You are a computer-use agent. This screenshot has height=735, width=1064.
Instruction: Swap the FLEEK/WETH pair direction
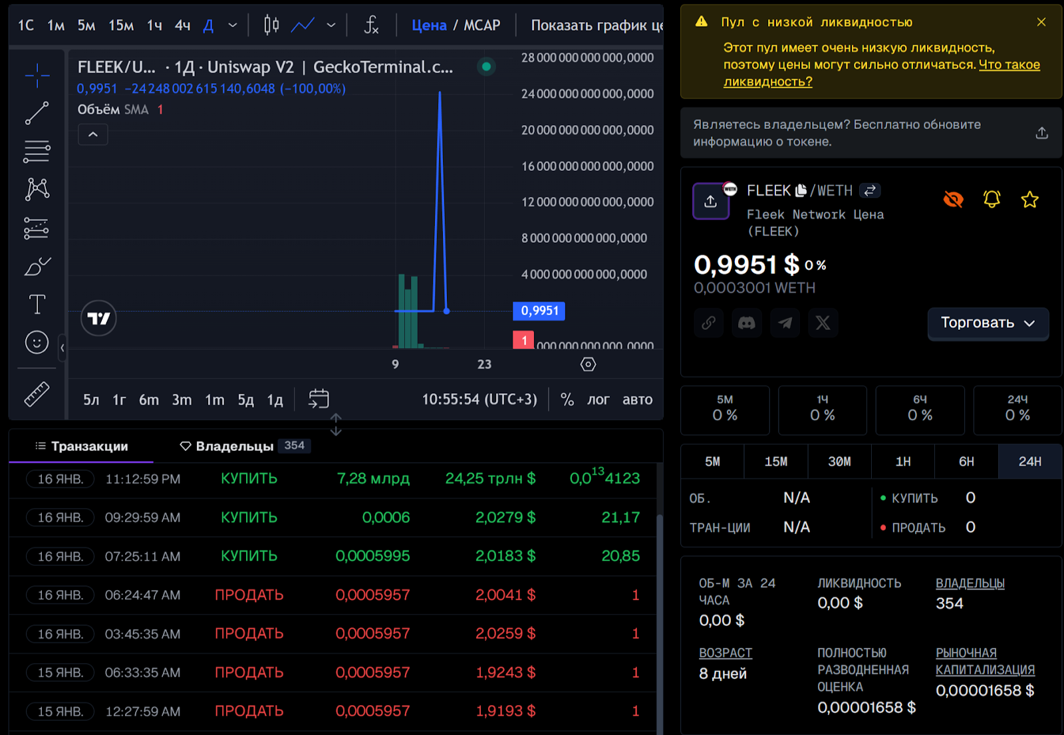[870, 191]
